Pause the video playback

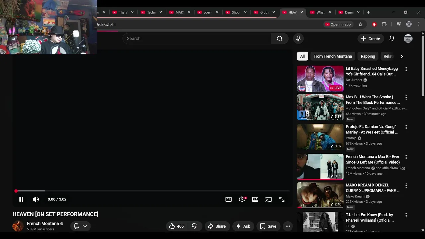(21, 199)
